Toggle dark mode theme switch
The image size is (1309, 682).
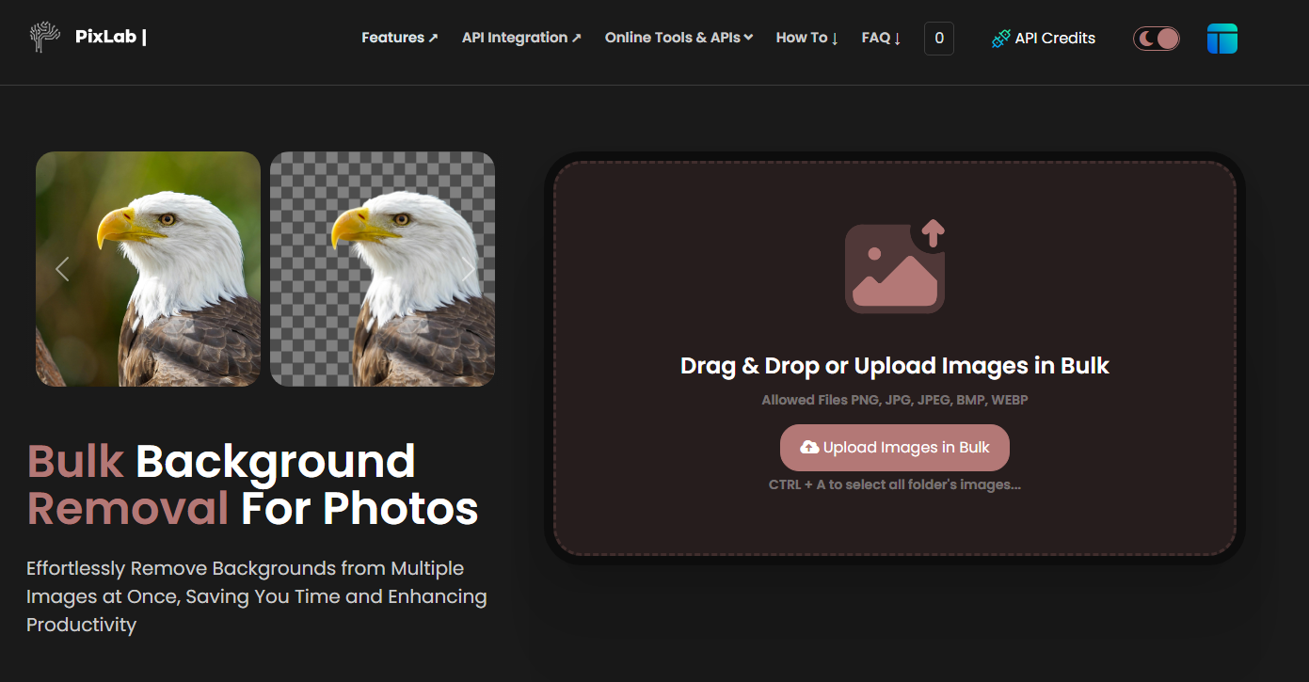1157,39
